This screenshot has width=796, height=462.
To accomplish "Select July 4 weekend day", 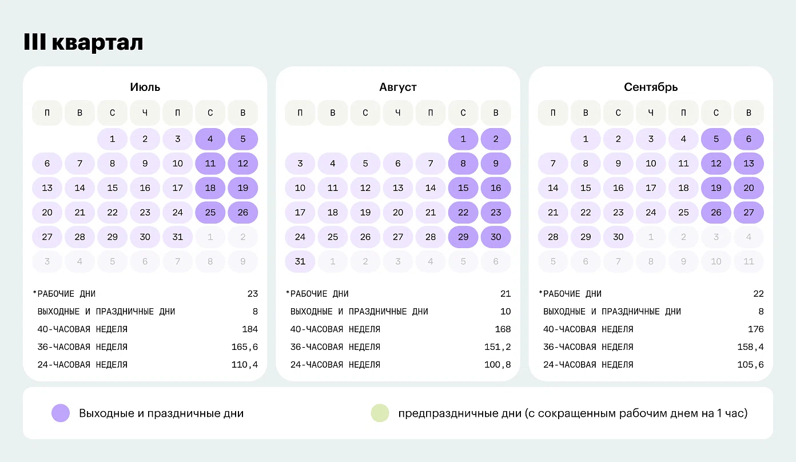I will pyautogui.click(x=210, y=139).
